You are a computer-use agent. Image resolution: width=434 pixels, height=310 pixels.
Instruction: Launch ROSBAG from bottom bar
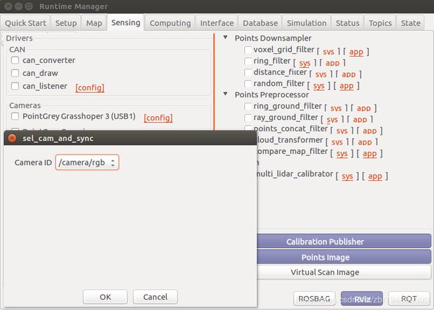[314, 299]
